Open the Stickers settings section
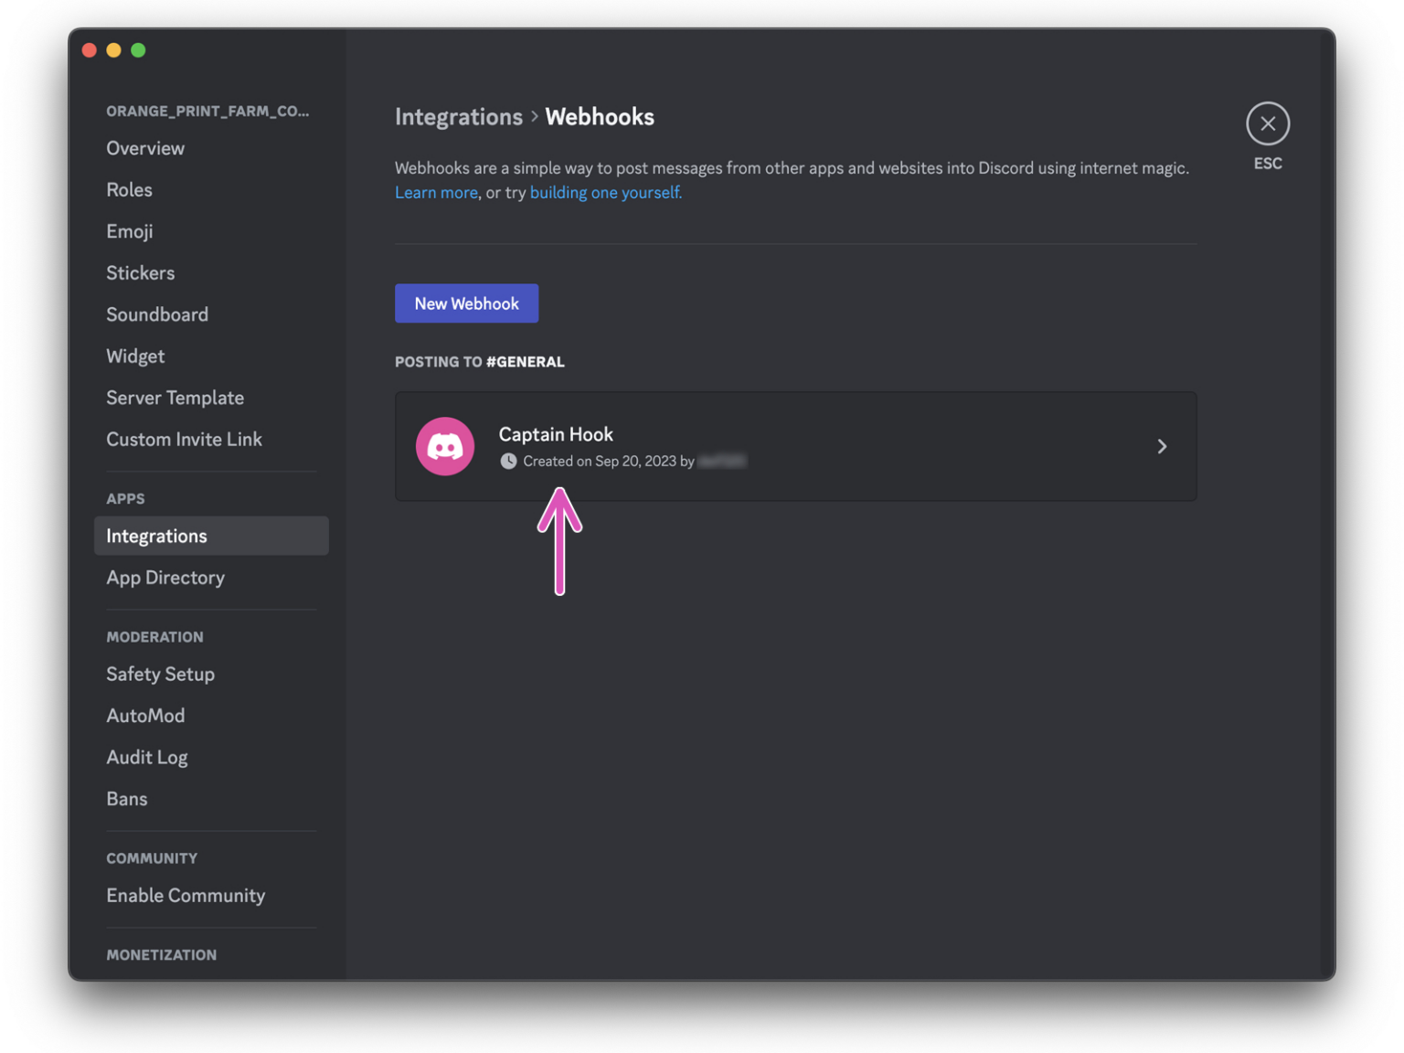1404x1053 pixels. pos(140,272)
